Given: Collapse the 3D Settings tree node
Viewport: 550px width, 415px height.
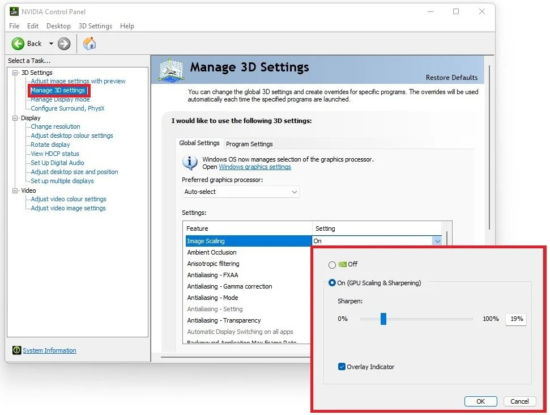Looking at the screenshot, I should pos(15,73).
